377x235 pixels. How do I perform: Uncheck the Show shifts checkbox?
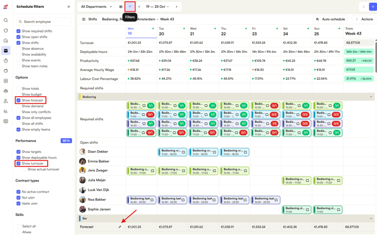click(18, 43)
